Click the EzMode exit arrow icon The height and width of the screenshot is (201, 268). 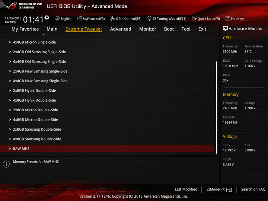pos(229,189)
